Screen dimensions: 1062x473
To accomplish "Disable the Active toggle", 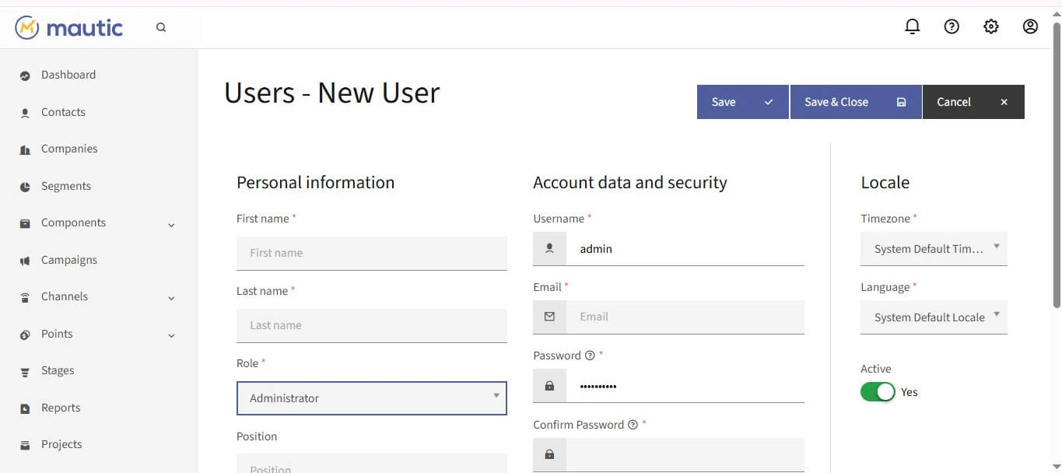I will tap(878, 391).
